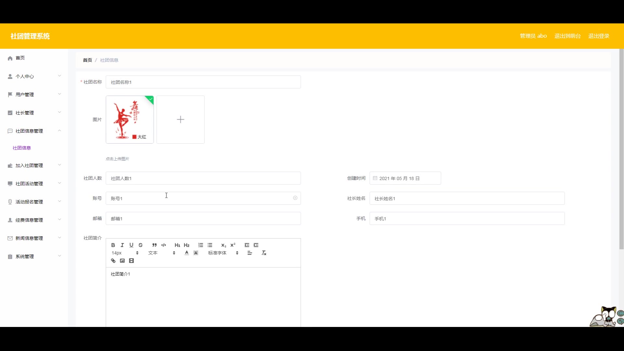Insert a code block with the editor icon
This screenshot has width=624, height=351.
click(x=163, y=245)
